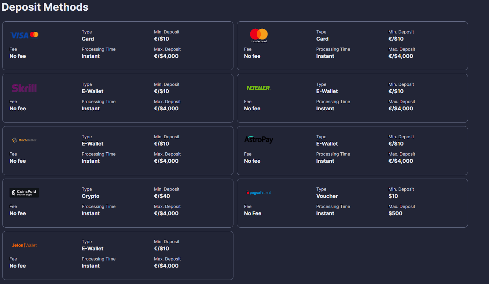Select 'Card' type in Mastercard card
This screenshot has height=284, width=489.
coord(322,39)
